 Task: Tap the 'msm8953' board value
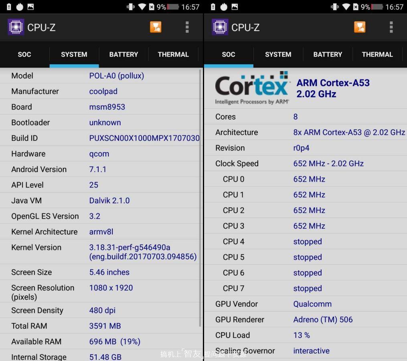click(107, 107)
